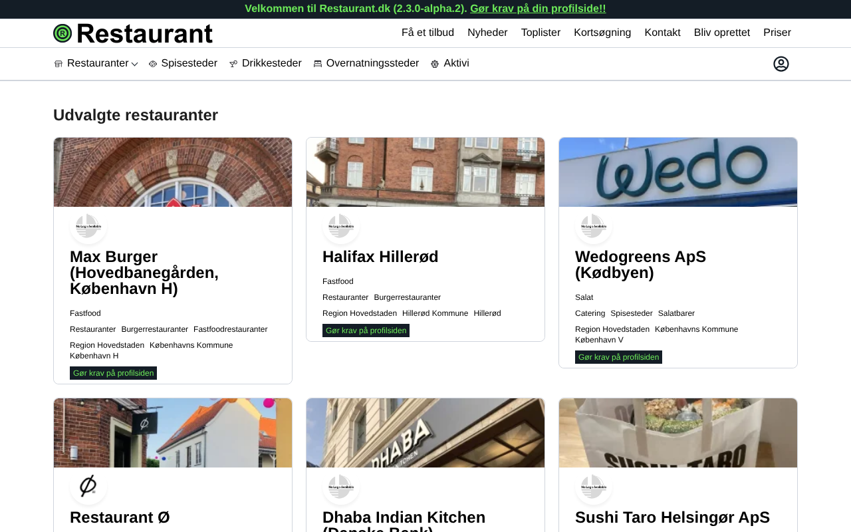Viewport: 851px width, 532px height.
Task: Click the Restaurant Ø logo badge
Action: [x=88, y=486]
